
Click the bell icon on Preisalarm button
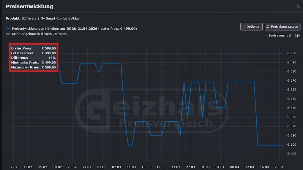(268, 27)
